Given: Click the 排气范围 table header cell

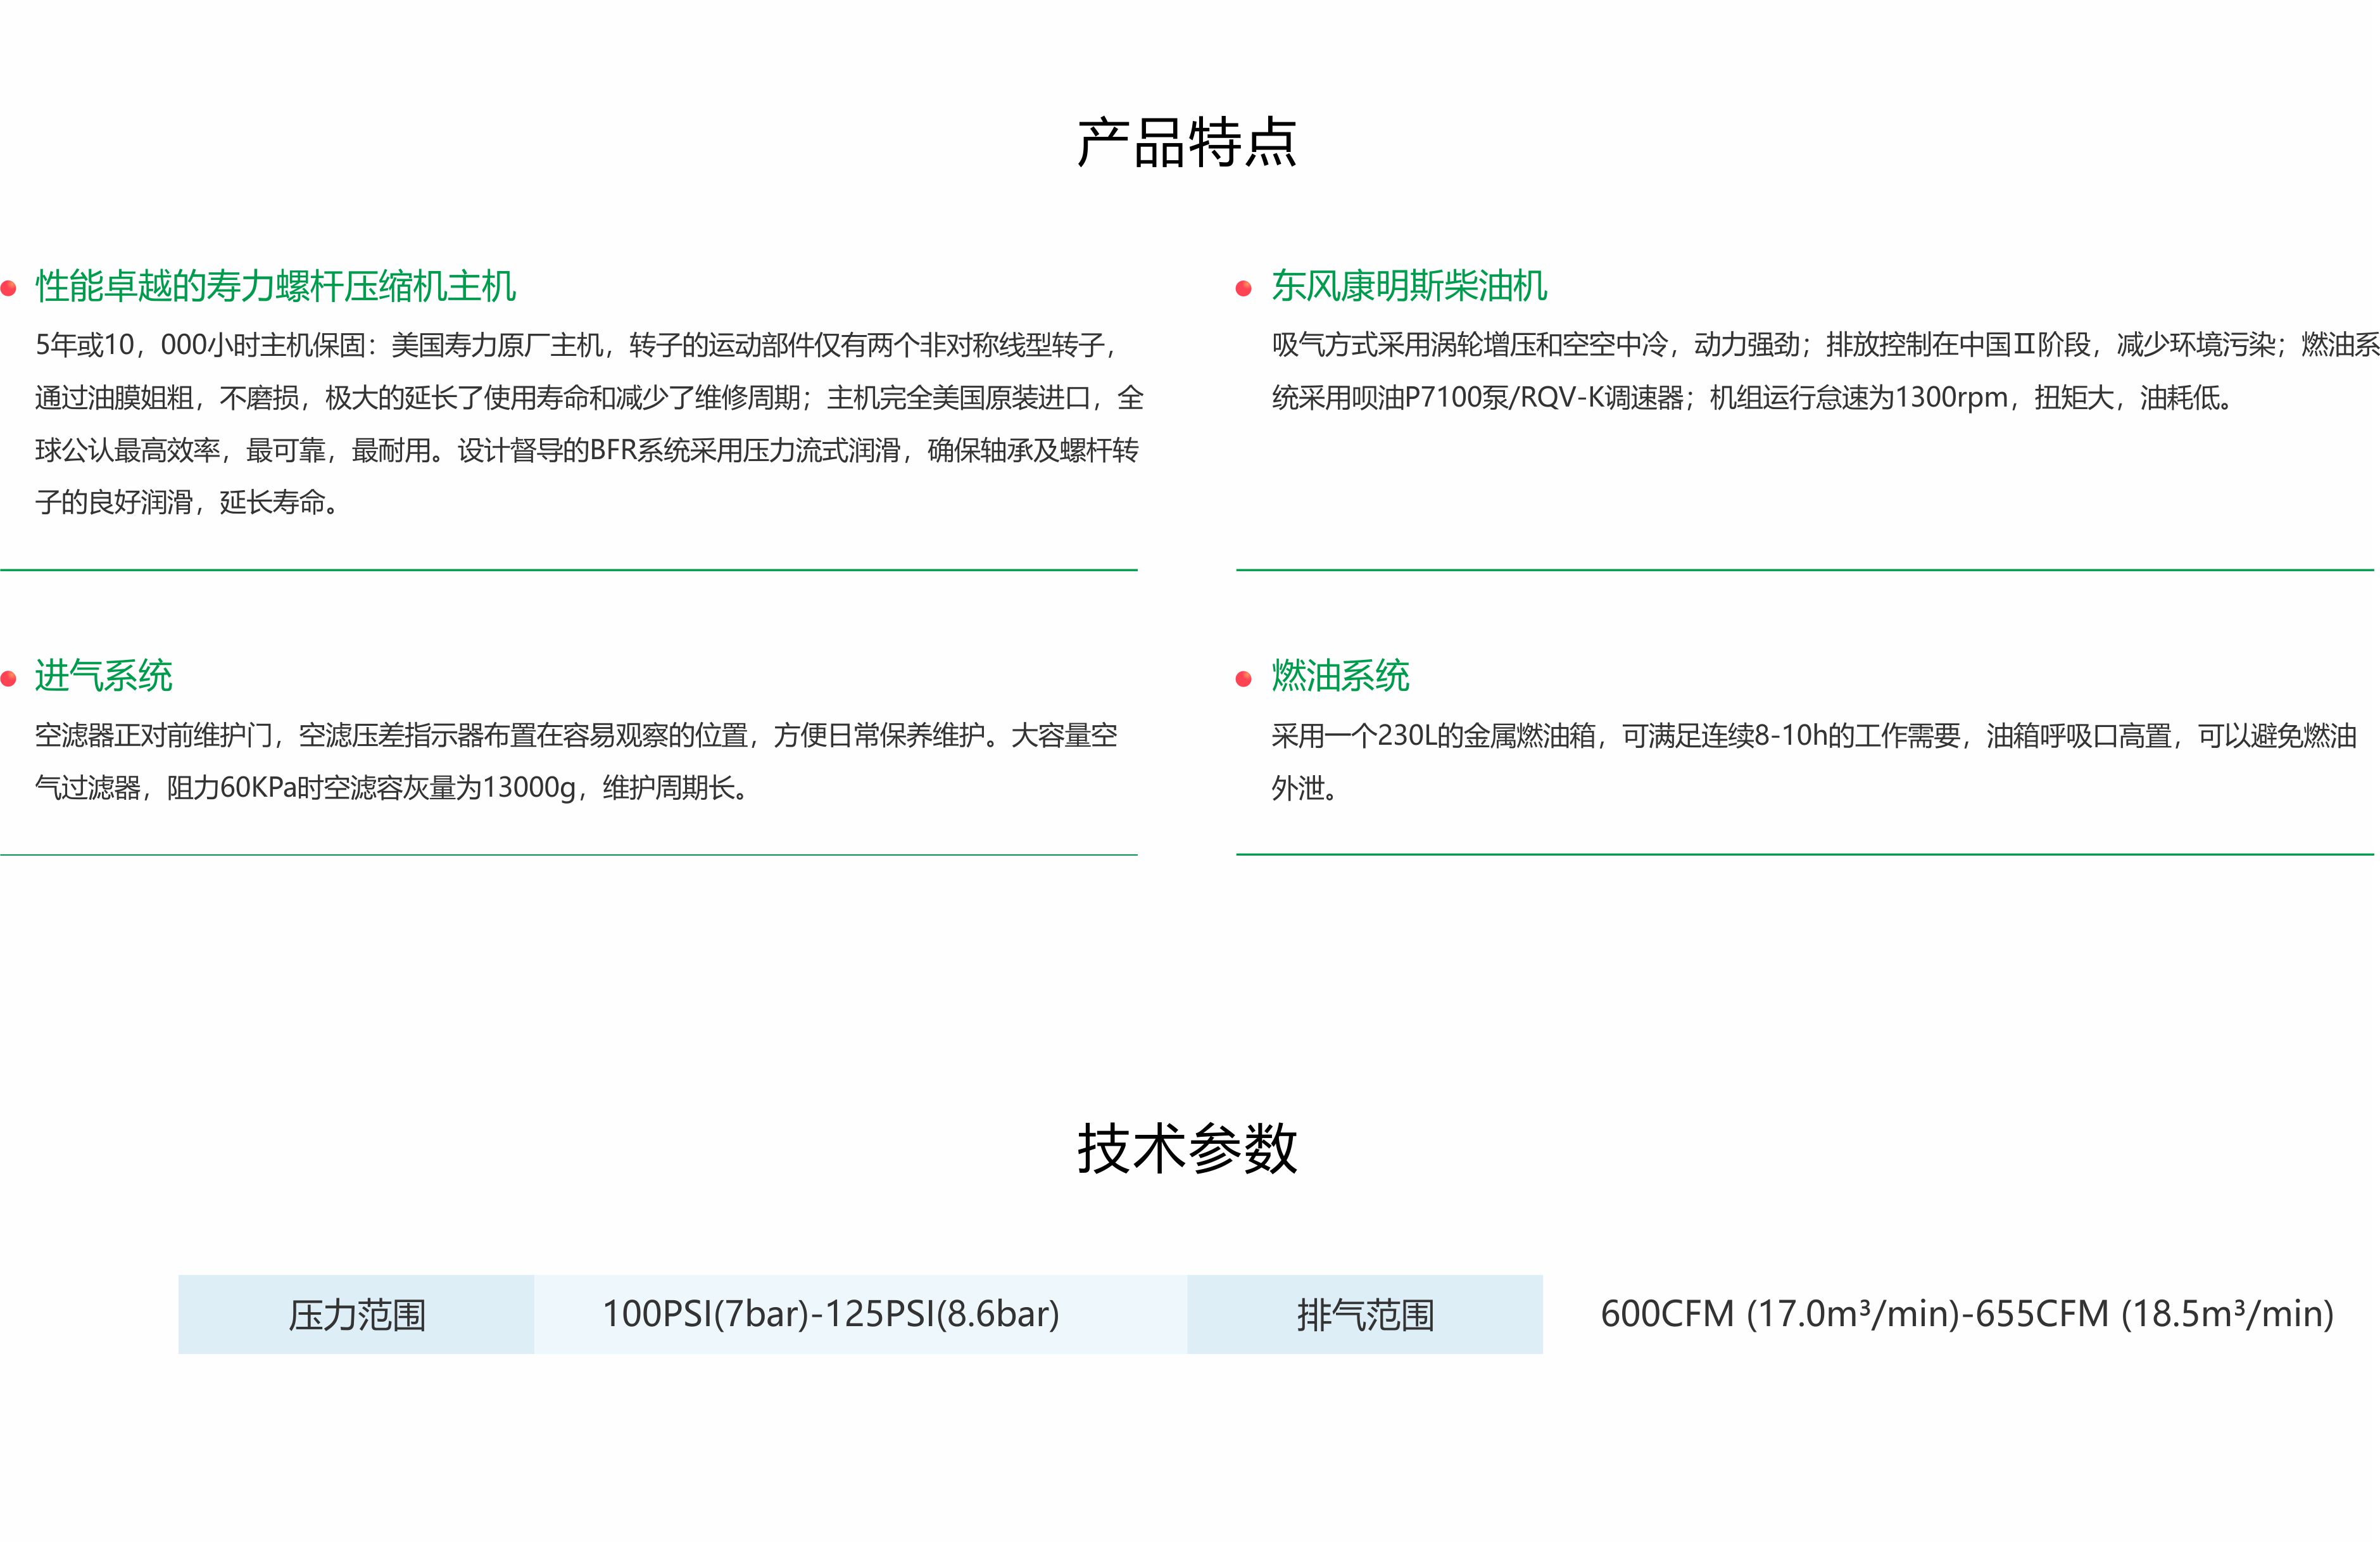Looking at the screenshot, I should 1365,1314.
